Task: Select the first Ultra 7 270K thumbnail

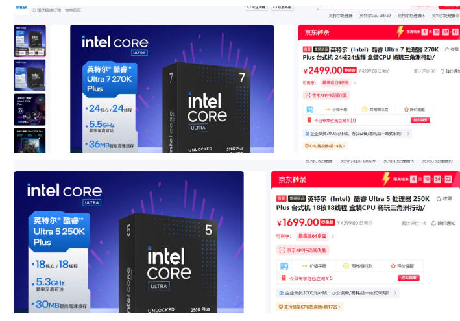Action: (30, 41)
